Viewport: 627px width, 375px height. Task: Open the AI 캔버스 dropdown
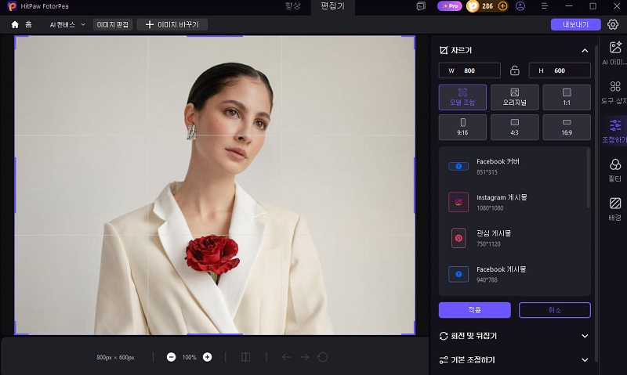pyautogui.click(x=67, y=25)
